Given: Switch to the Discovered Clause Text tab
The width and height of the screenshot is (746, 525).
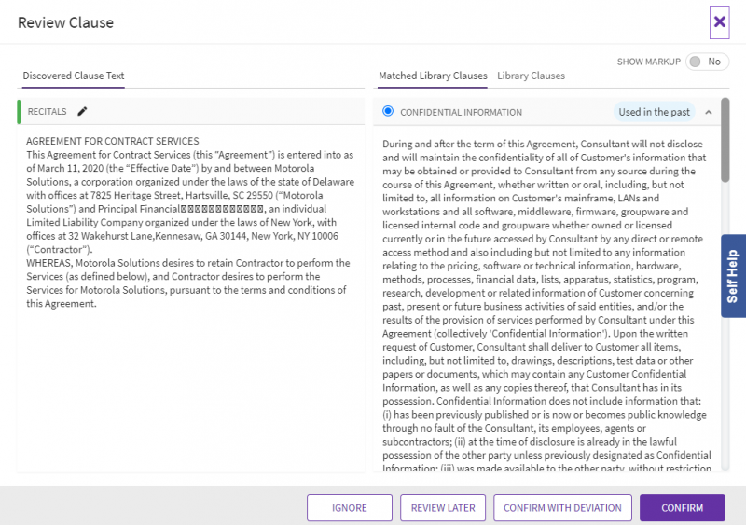Looking at the screenshot, I should tap(74, 76).
